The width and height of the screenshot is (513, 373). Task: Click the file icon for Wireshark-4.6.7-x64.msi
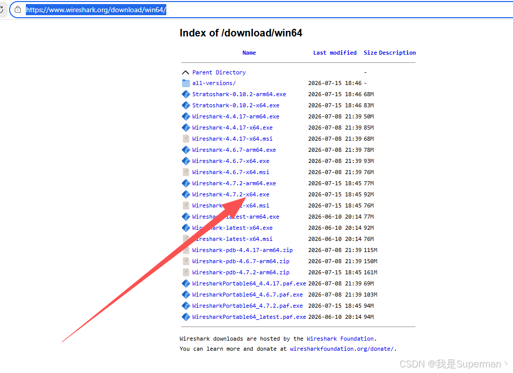click(x=186, y=172)
